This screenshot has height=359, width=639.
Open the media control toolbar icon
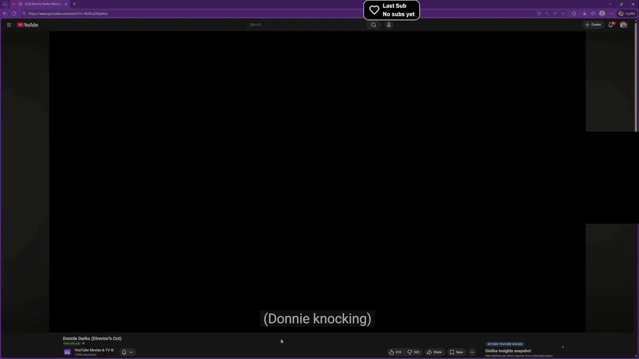[x=584, y=13]
